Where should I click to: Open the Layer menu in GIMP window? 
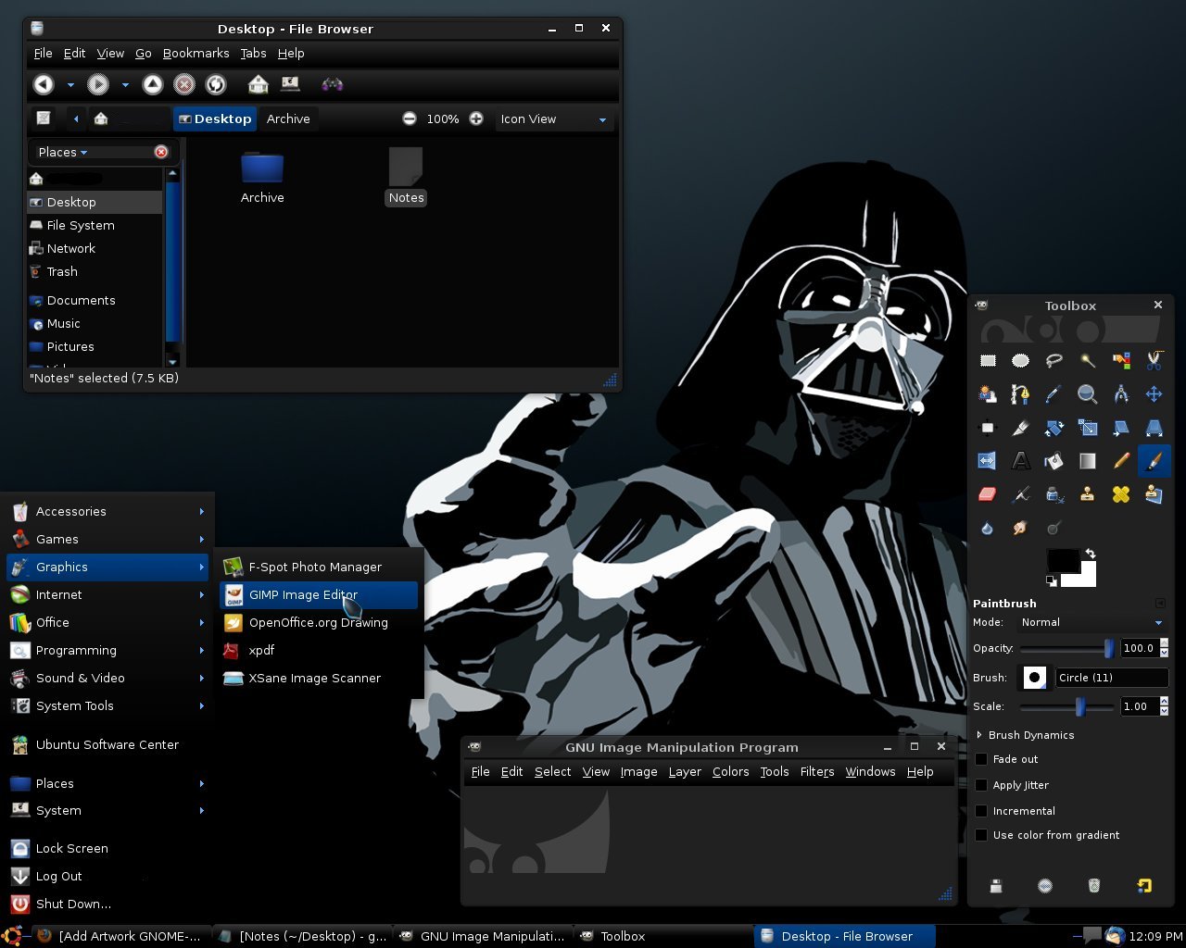pos(685,772)
